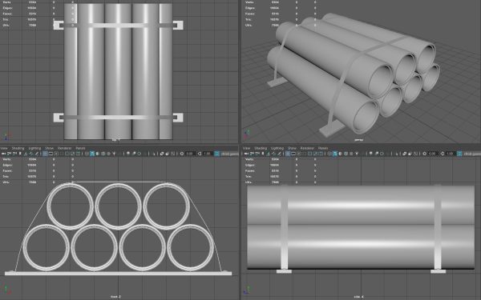Open sRGB gamma dropdown in side view toolbar
The image size is (481, 300).
click(472, 154)
